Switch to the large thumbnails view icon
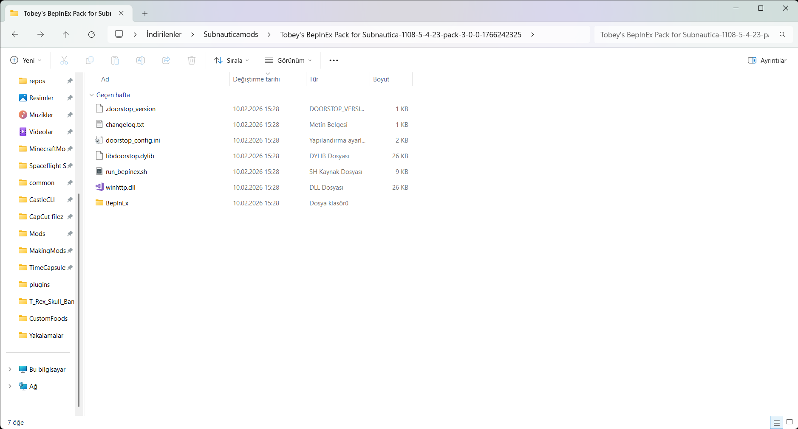The height and width of the screenshot is (429, 798). tap(790, 422)
